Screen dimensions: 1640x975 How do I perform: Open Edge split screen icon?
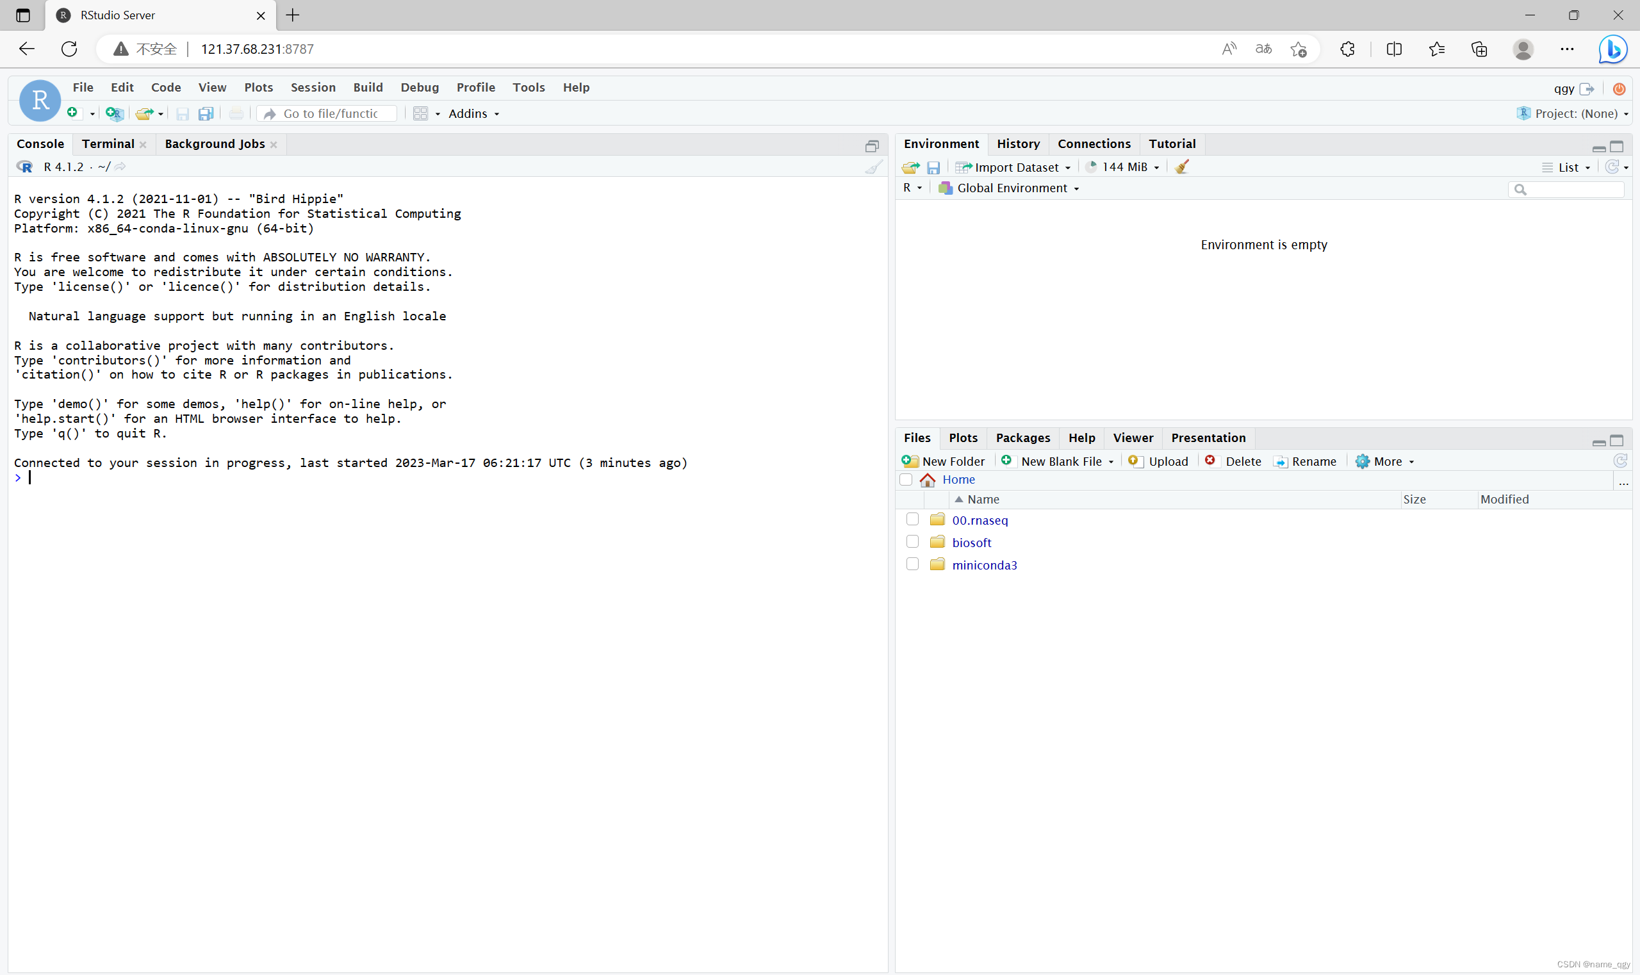(x=1393, y=49)
